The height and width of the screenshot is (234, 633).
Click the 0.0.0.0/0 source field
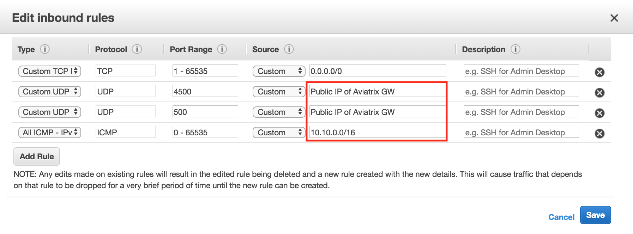[378, 71]
